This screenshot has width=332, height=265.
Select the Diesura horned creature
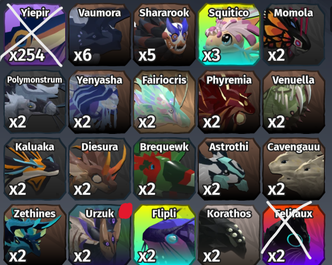click(99, 169)
